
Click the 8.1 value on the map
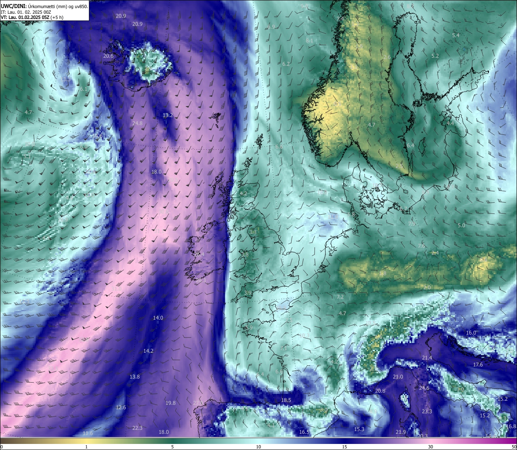pos(309,41)
